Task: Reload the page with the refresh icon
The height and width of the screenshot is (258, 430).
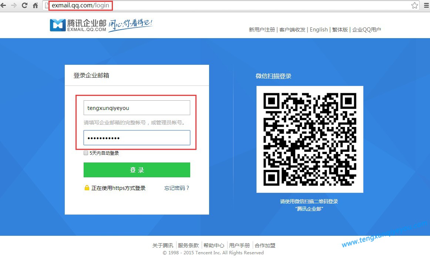Action: 24,5
